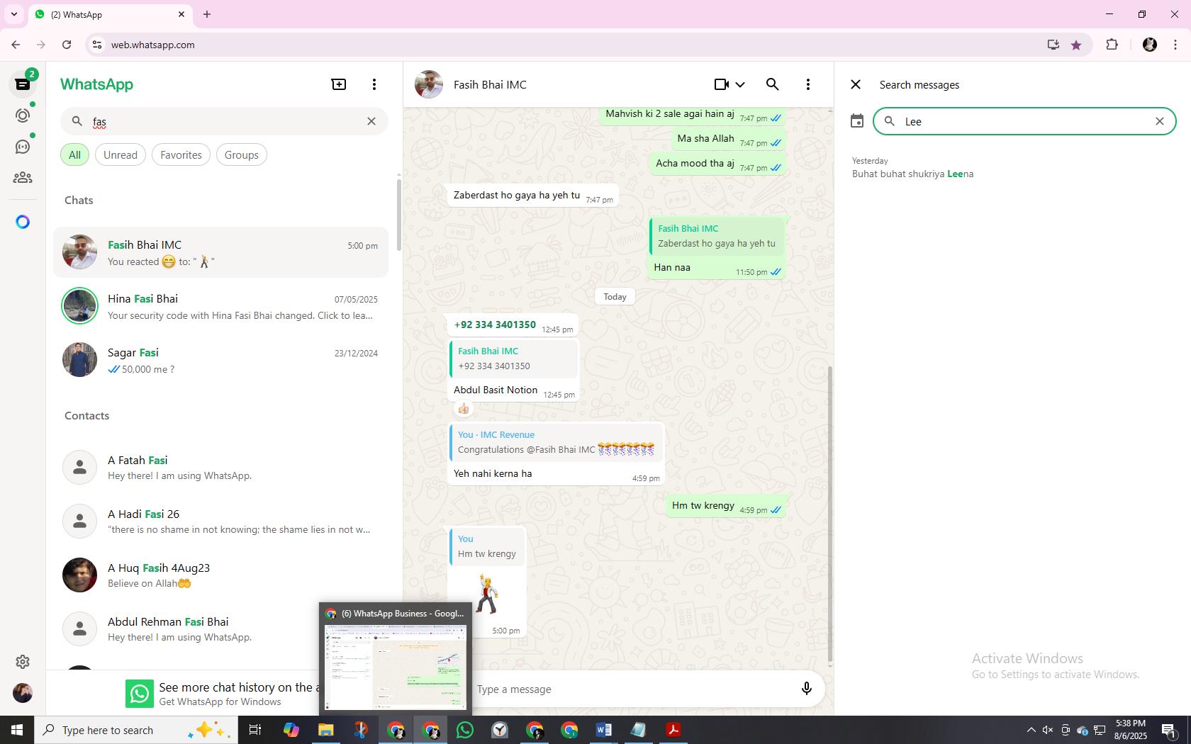Open the Hina Fasi Bhai chat

(x=220, y=306)
